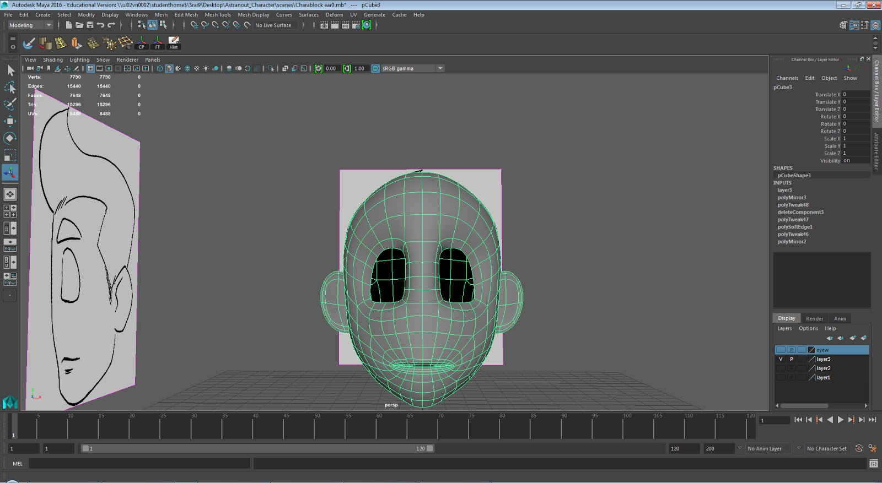Select the Scale tool in the toolbox
Image resolution: width=882 pixels, height=483 pixels.
coord(10,155)
